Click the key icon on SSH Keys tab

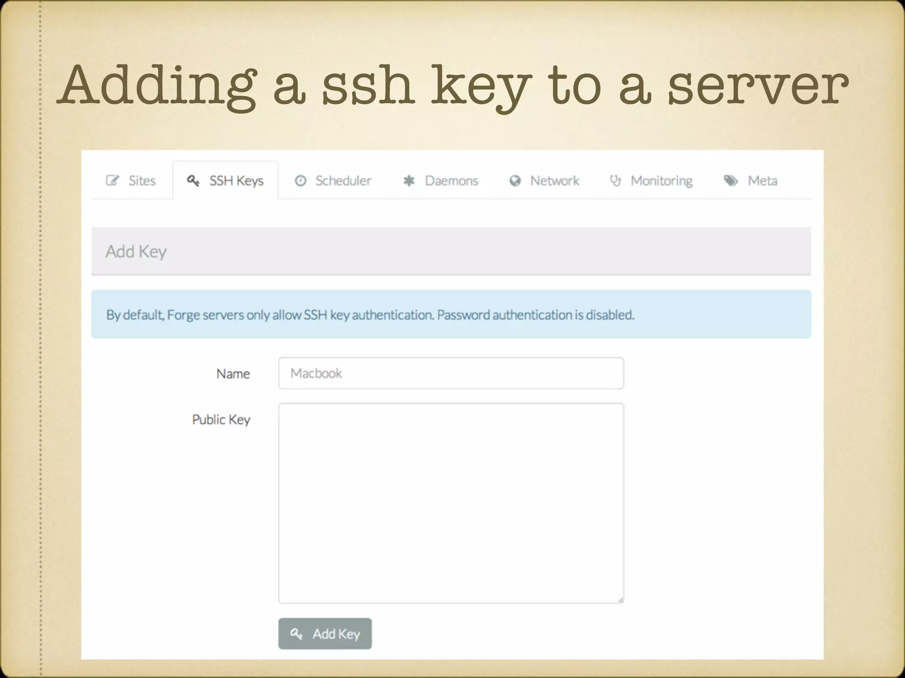(x=193, y=181)
